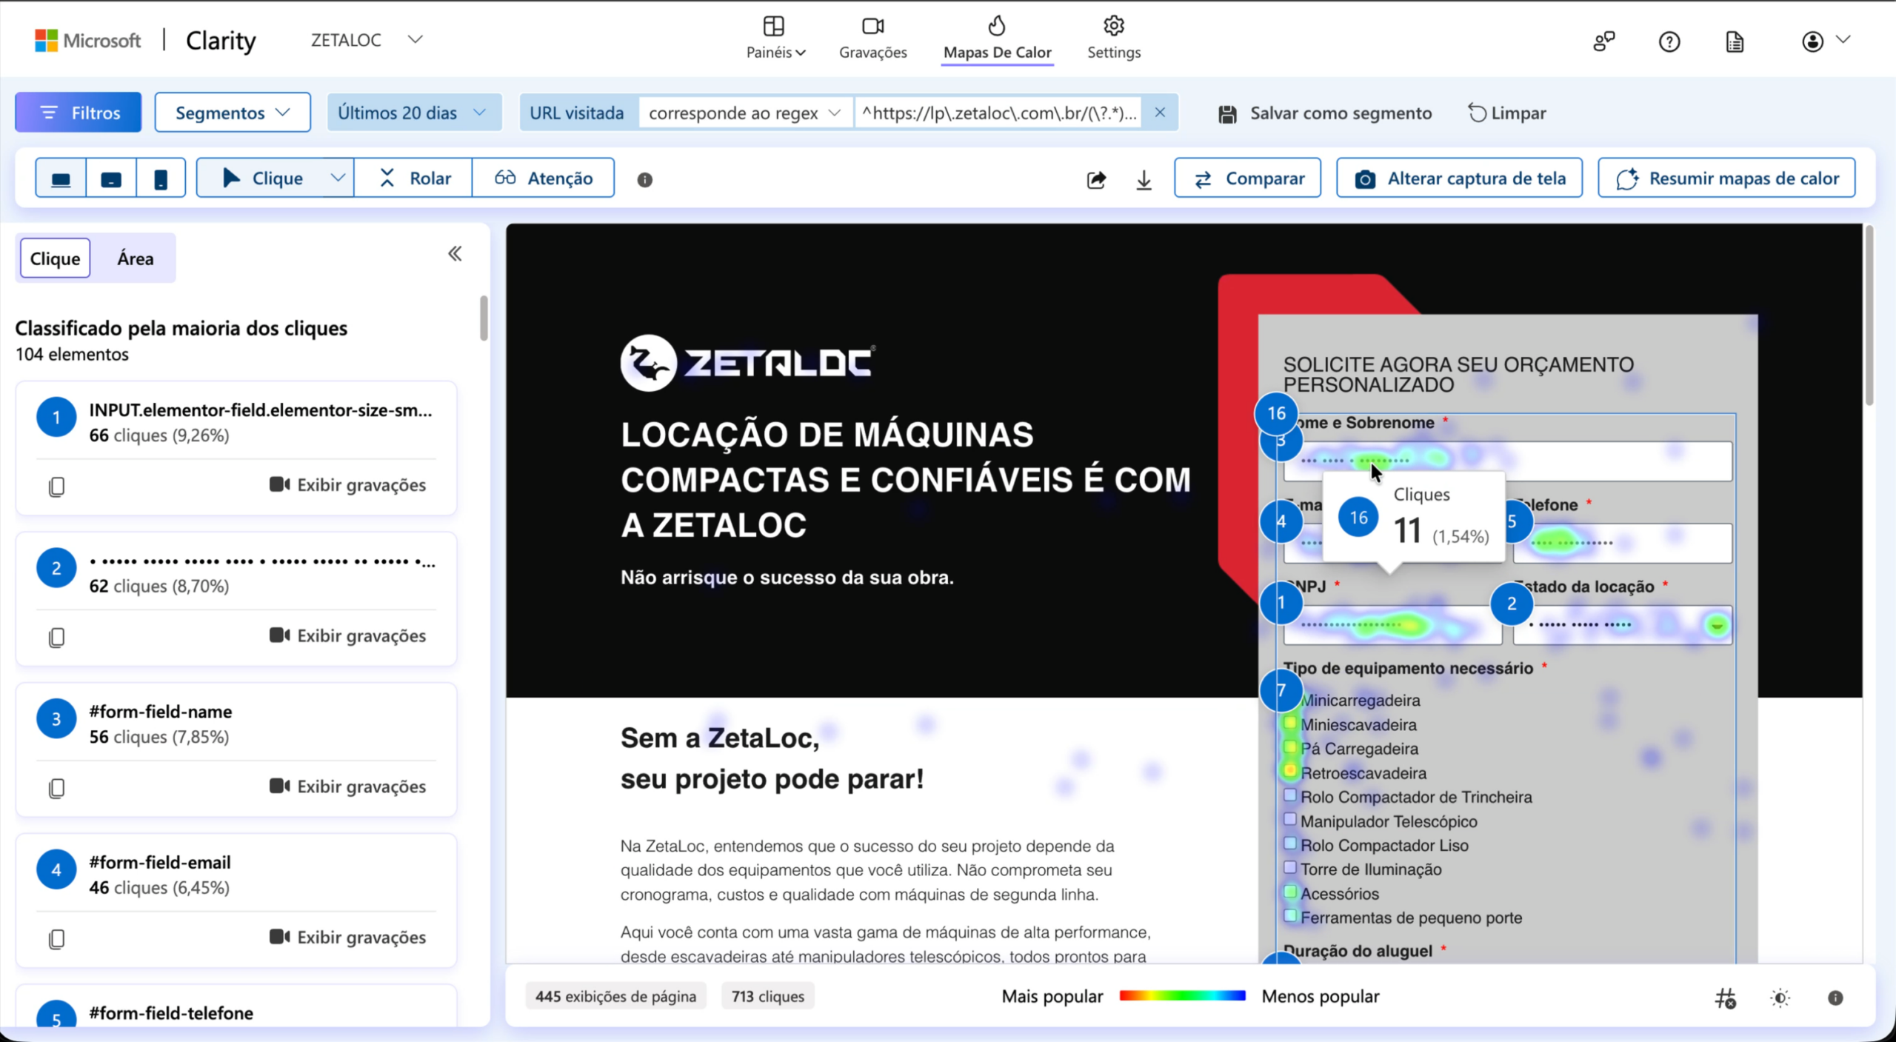Select the mobile device view icon
This screenshot has width=1896, height=1042.
pos(161,178)
